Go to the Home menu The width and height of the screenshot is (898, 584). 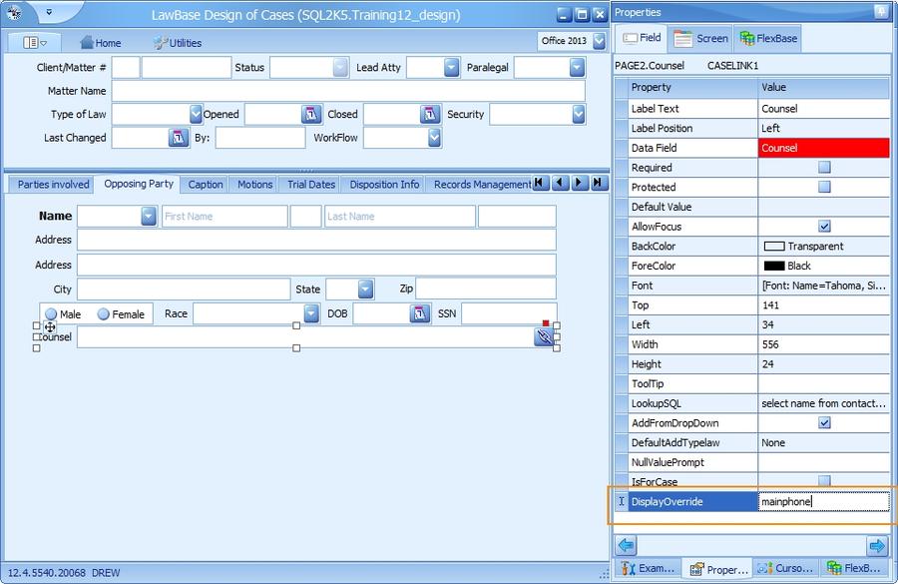tap(101, 42)
